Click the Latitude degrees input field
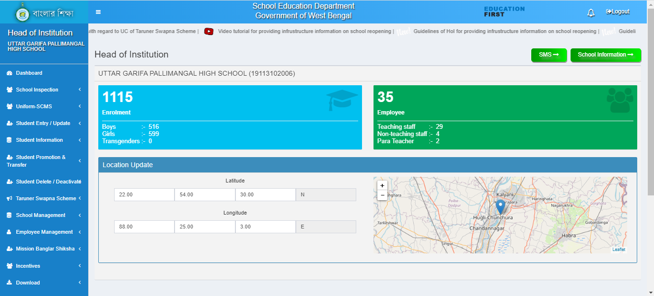The height and width of the screenshot is (296, 654). [144, 194]
